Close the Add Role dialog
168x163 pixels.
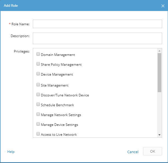[x=163, y=6]
